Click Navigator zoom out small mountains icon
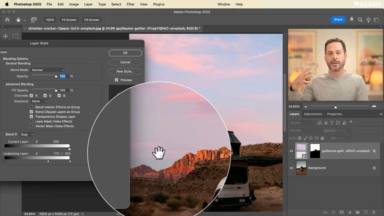The image size is (384, 216). click(x=306, y=106)
